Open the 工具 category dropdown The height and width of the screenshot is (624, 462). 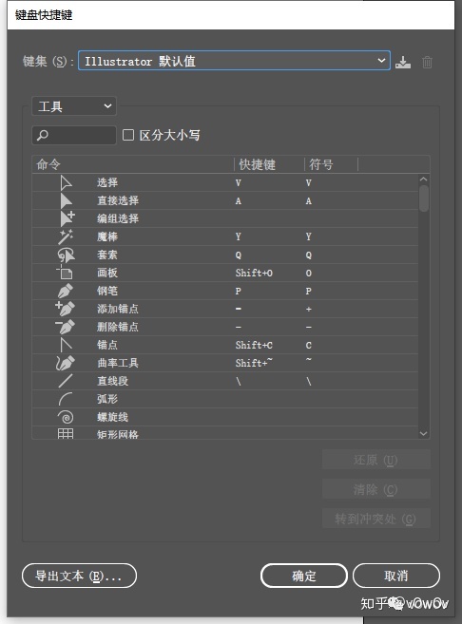click(74, 106)
